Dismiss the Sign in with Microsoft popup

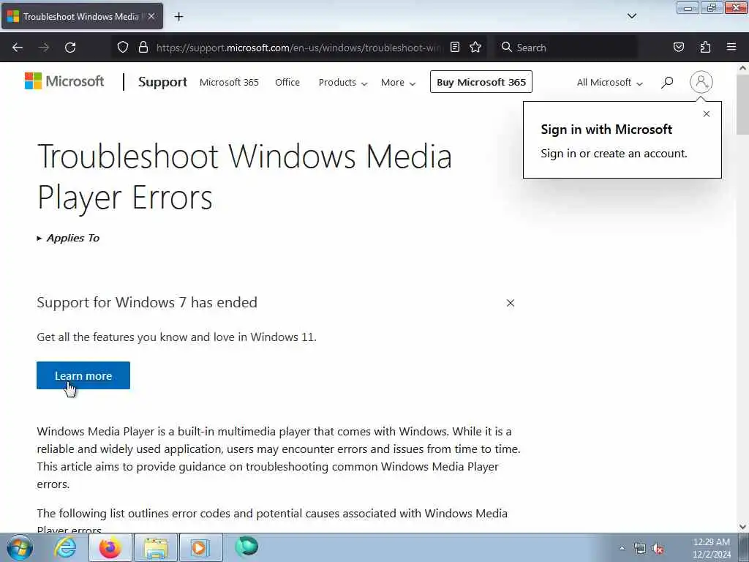pos(707,113)
